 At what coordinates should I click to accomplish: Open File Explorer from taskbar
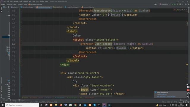click(56, 105)
